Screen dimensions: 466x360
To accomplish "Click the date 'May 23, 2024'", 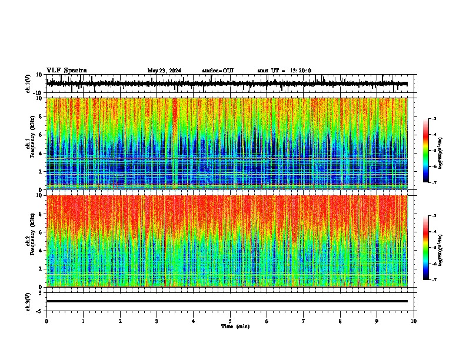I will click(x=164, y=71).
